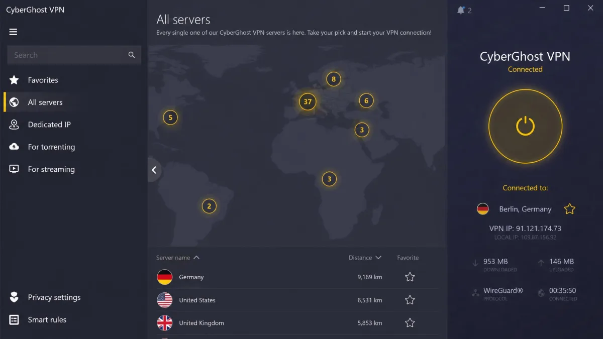
Task: Go to Dedicated IP
Action: (x=49, y=125)
